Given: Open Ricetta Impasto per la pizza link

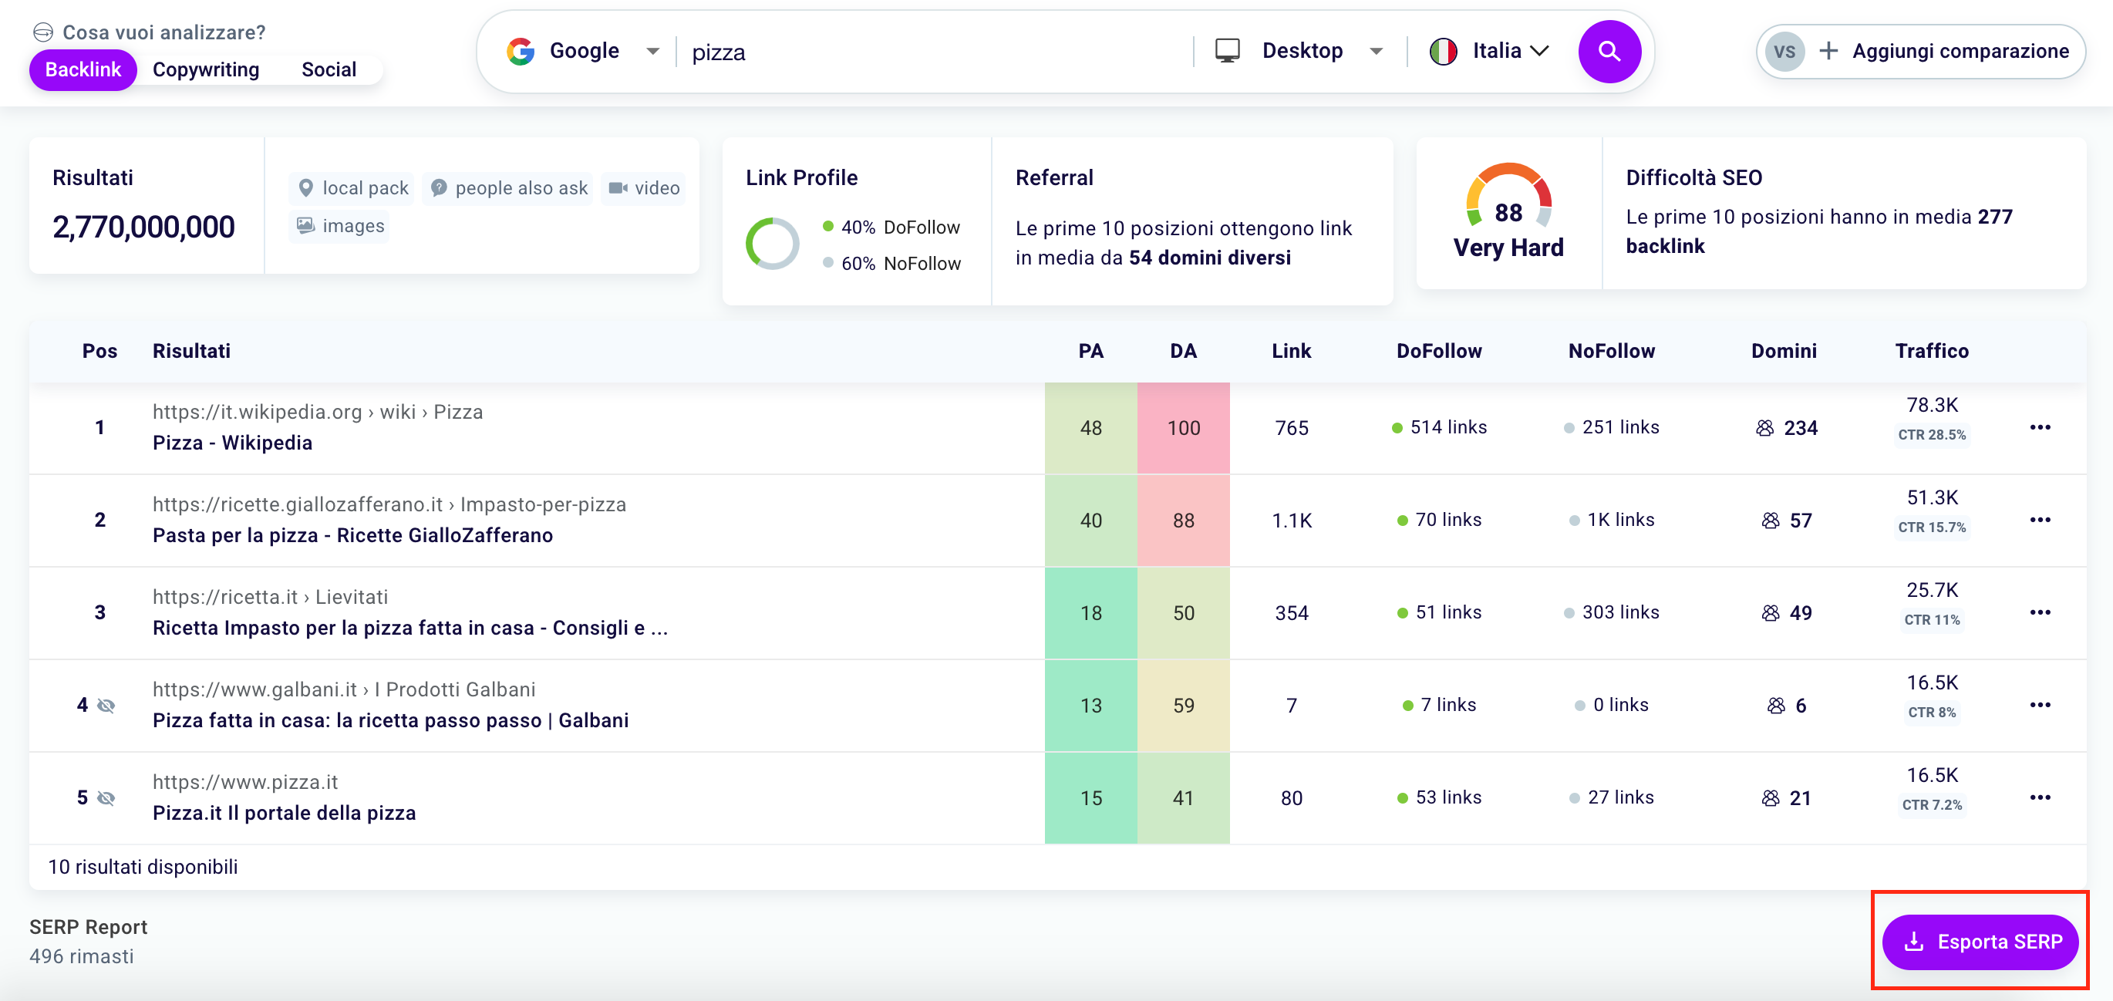Looking at the screenshot, I should (410, 629).
